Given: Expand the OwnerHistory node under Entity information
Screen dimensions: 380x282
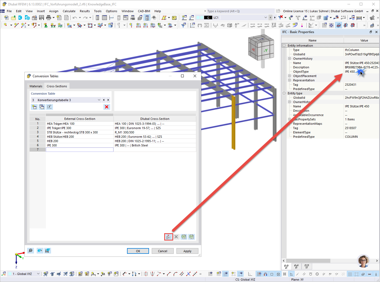Looking at the screenshot, I should point(289,59).
